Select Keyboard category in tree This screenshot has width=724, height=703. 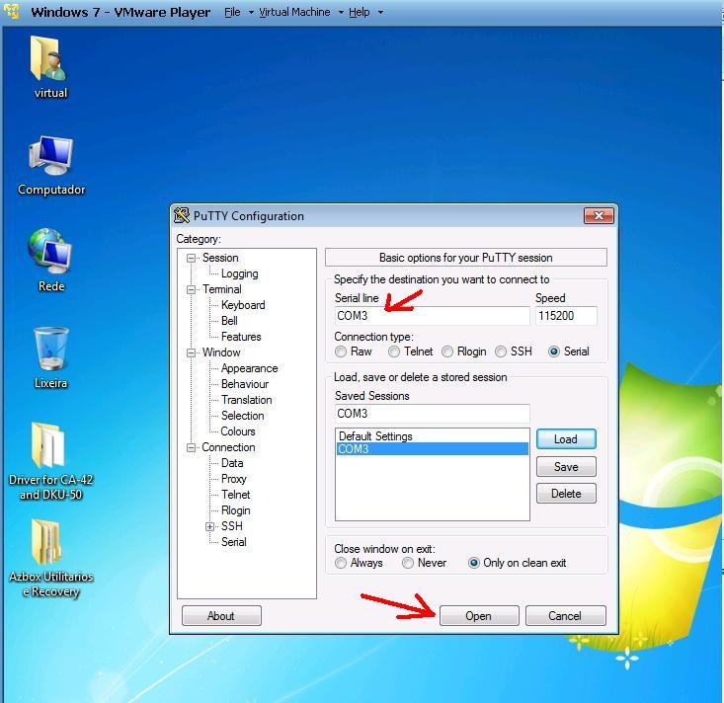tap(243, 305)
